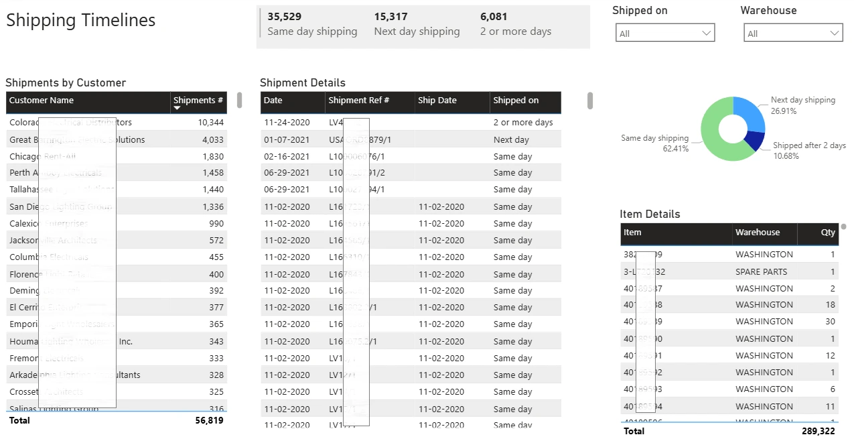Click the Total 56,819 row in Shipments by Customer

coord(114,420)
